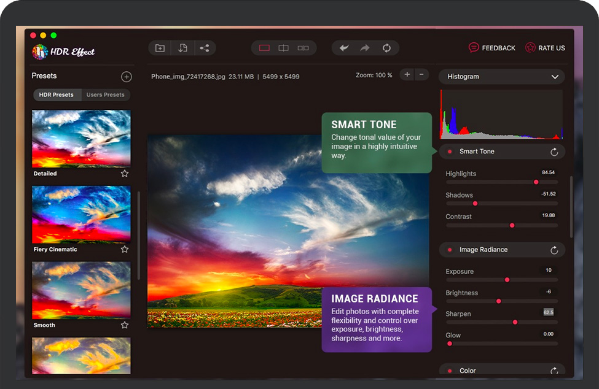Click the Highlights slider handle
Viewport: 599px width, 389px height.
click(536, 182)
